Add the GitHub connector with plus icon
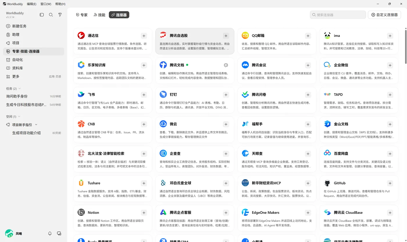The width and height of the screenshot is (407, 242). pyautogui.click(x=390, y=183)
